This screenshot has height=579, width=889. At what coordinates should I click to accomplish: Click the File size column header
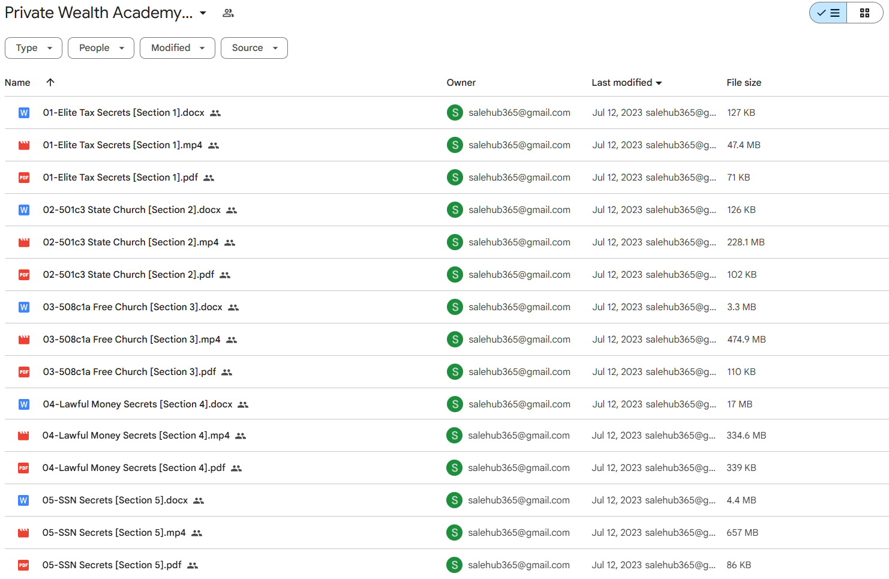click(x=744, y=83)
